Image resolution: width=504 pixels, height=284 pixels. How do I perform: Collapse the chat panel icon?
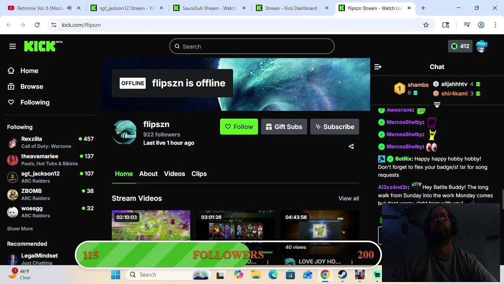pos(378,67)
